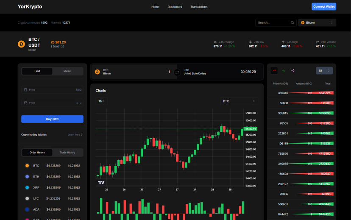
Task: Click the 26,901.20 BTC price
Action: tap(58, 42)
